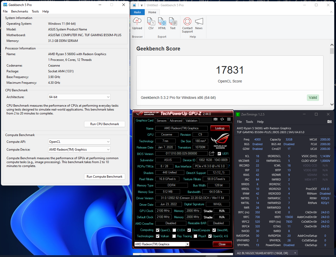Click the Bus Interface question mark icon
This screenshot has height=257, width=336.
click(x=229, y=166)
